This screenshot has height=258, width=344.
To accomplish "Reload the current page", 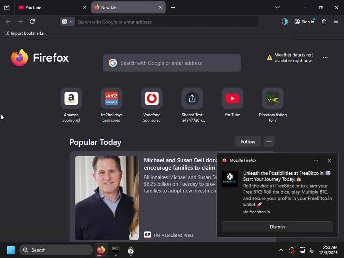I will click(x=32, y=21).
